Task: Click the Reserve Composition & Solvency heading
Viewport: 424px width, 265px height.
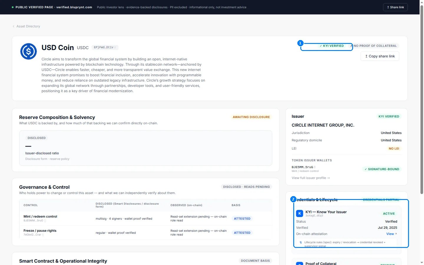Action: point(57,117)
